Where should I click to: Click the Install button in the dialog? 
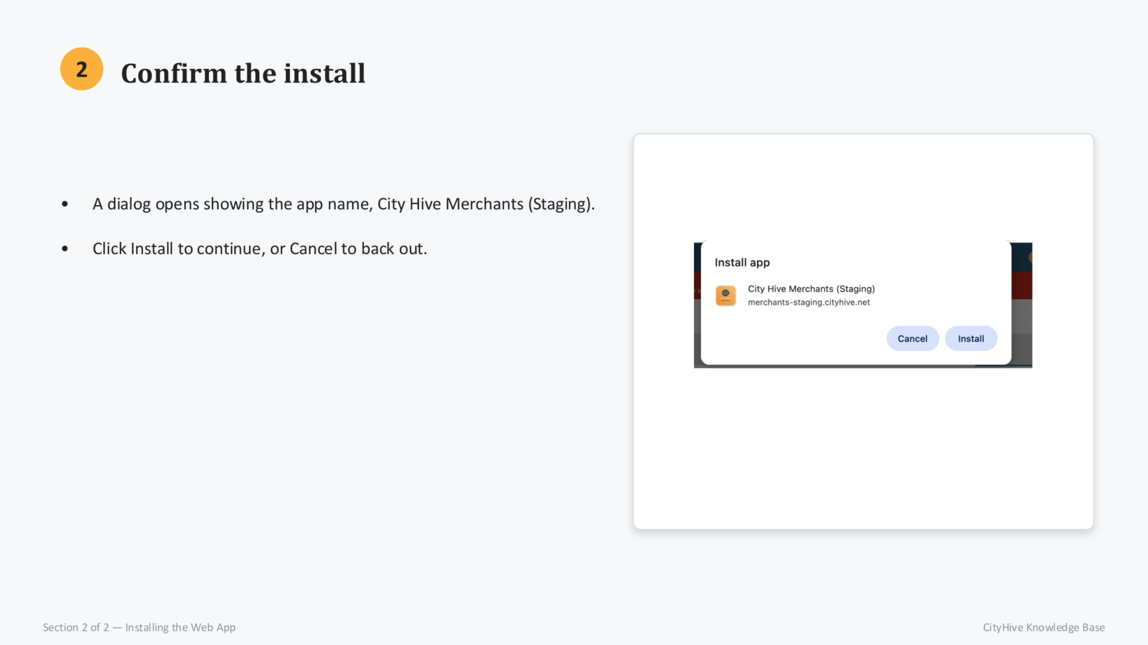(x=971, y=338)
